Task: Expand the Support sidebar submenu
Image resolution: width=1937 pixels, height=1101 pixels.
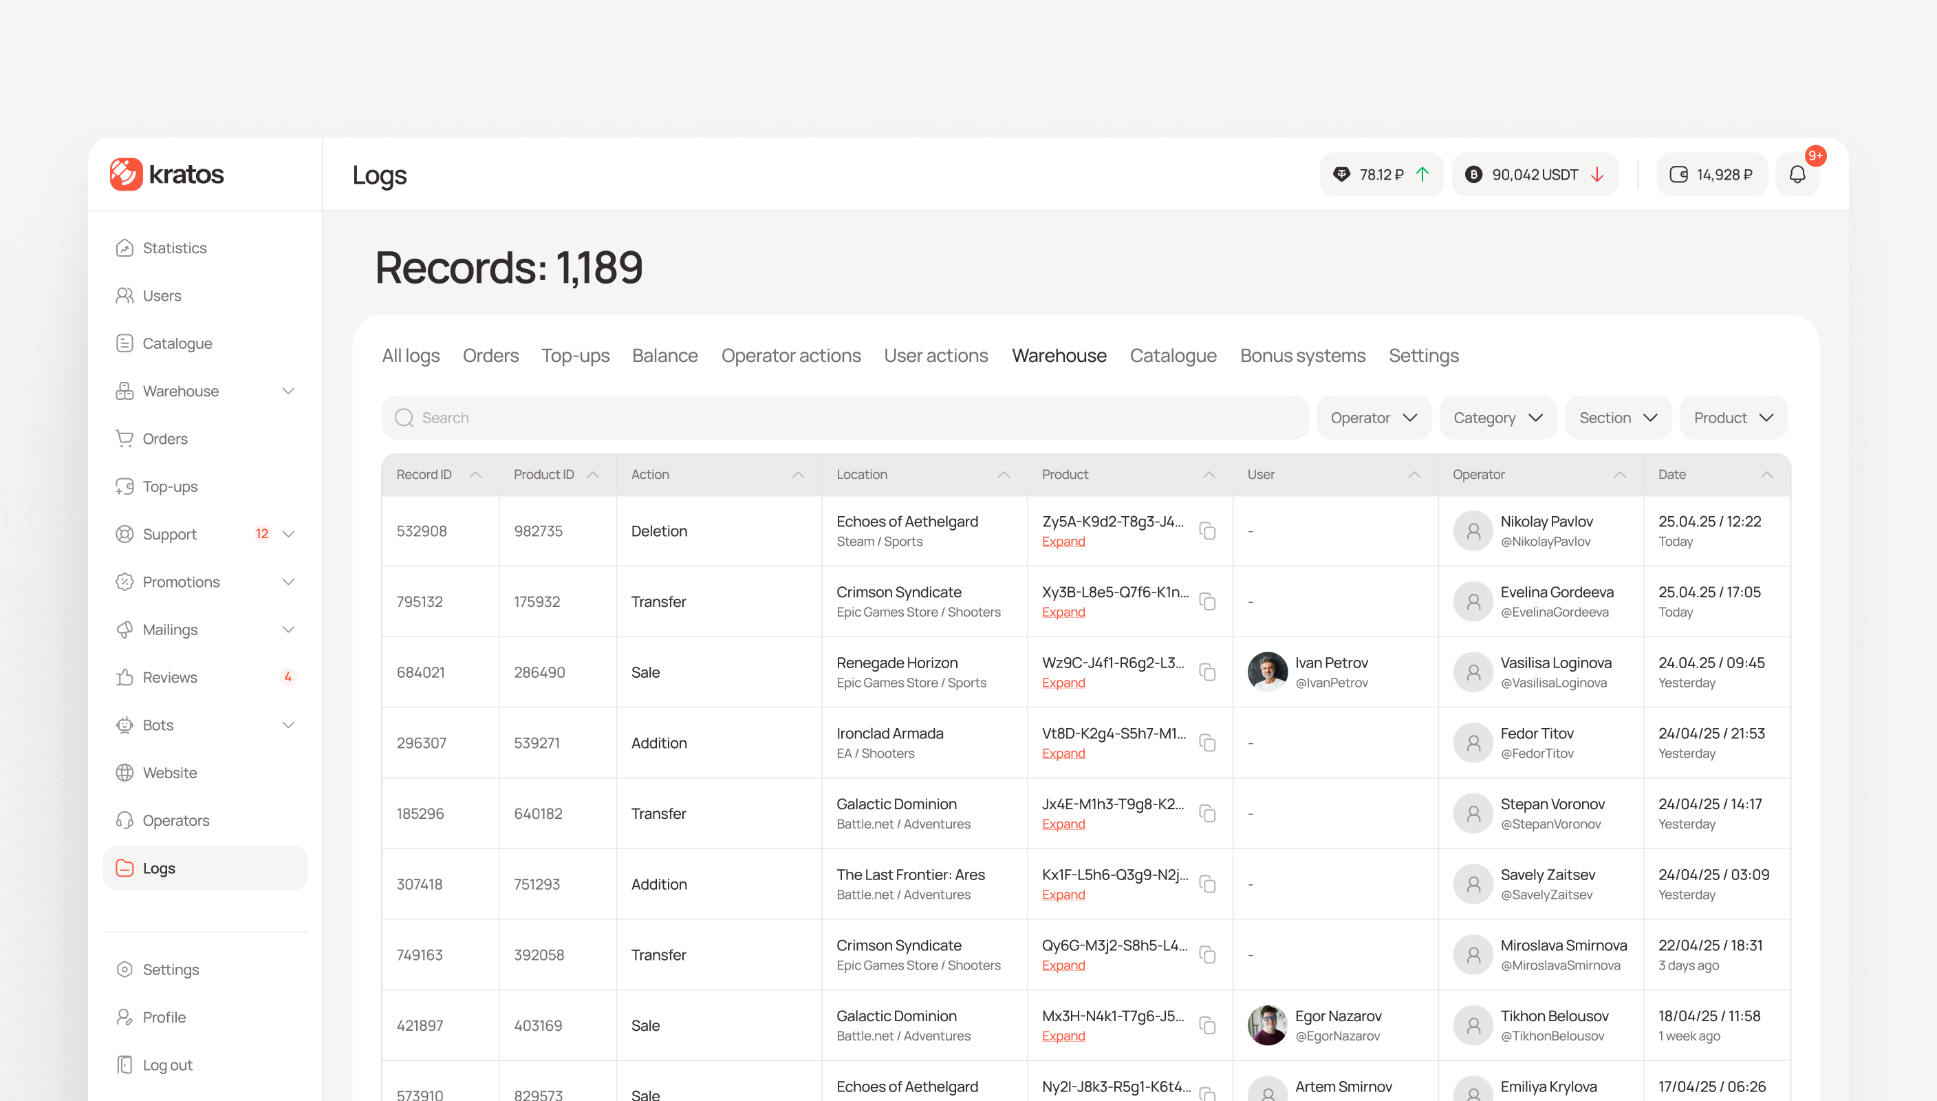Action: [x=288, y=534]
